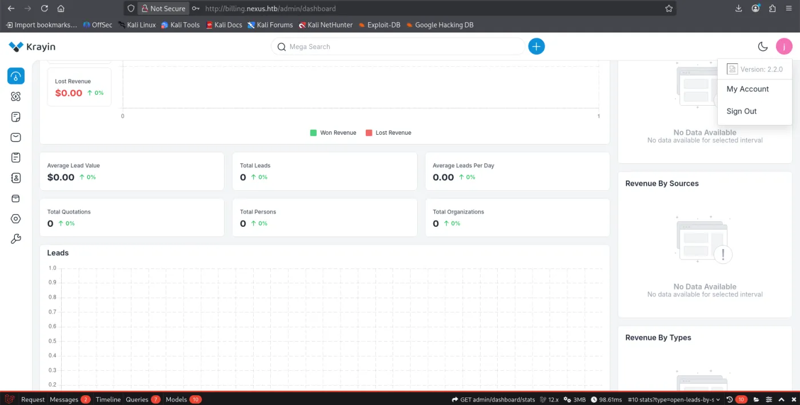
Task: Click the blue plus quick-create button
Action: 536,47
